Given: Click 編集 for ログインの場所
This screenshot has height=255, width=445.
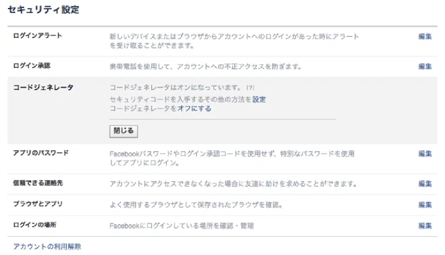Looking at the screenshot, I should point(425,226).
